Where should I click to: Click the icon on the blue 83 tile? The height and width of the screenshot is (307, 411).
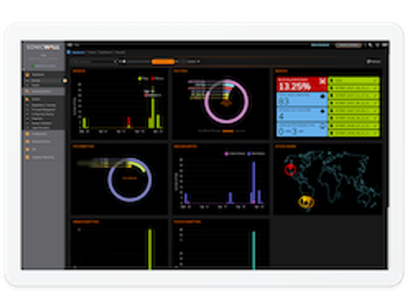323,96
